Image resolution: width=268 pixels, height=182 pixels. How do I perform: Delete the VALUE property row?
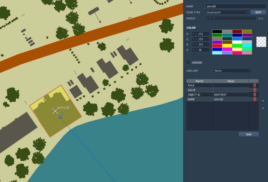point(255,90)
